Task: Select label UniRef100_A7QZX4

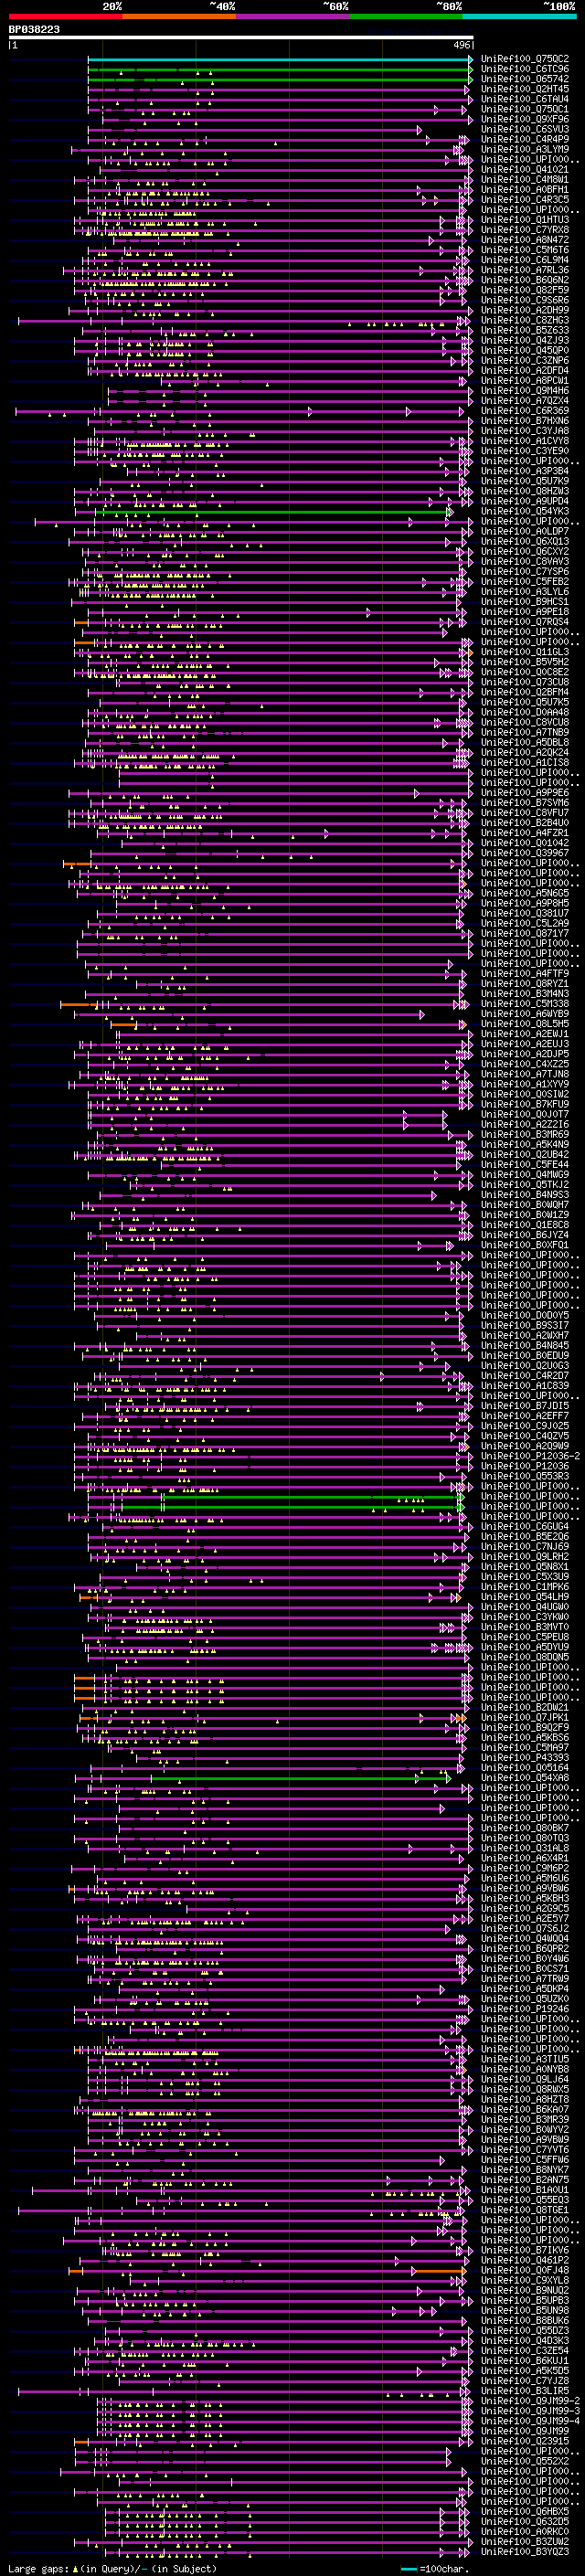Action: (x=525, y=400)
